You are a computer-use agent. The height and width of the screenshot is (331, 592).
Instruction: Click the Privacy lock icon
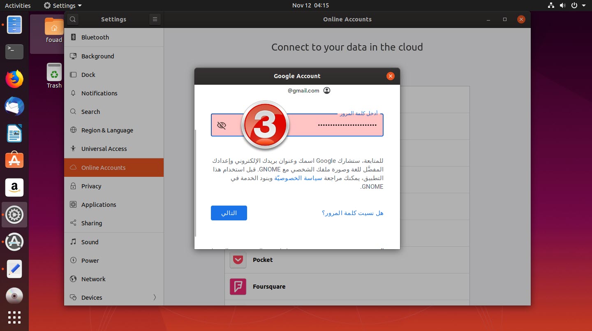[x=73, y=186]
